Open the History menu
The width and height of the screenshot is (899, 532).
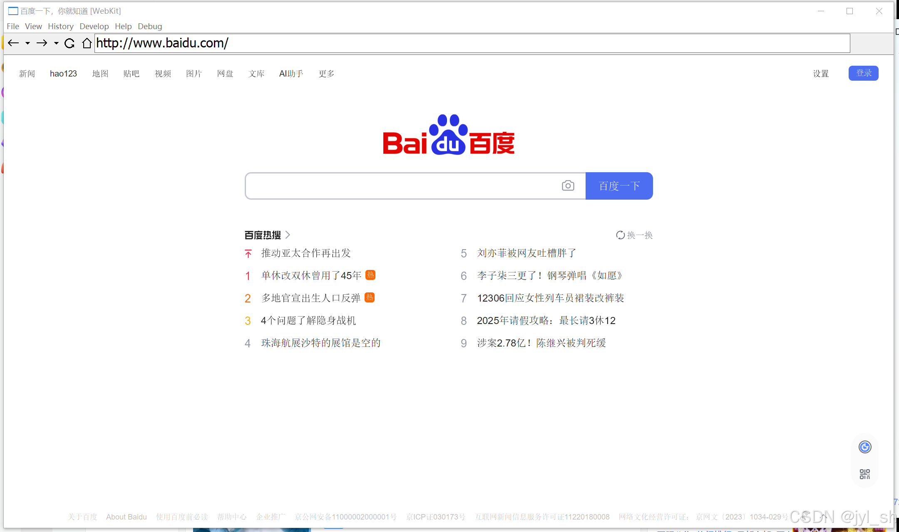click(61, 26)
